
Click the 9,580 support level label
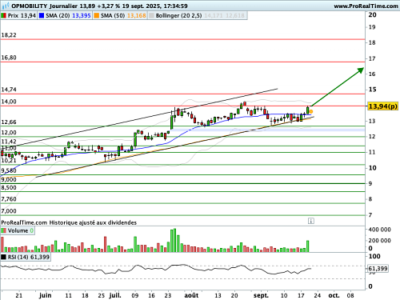coord(9,170)
